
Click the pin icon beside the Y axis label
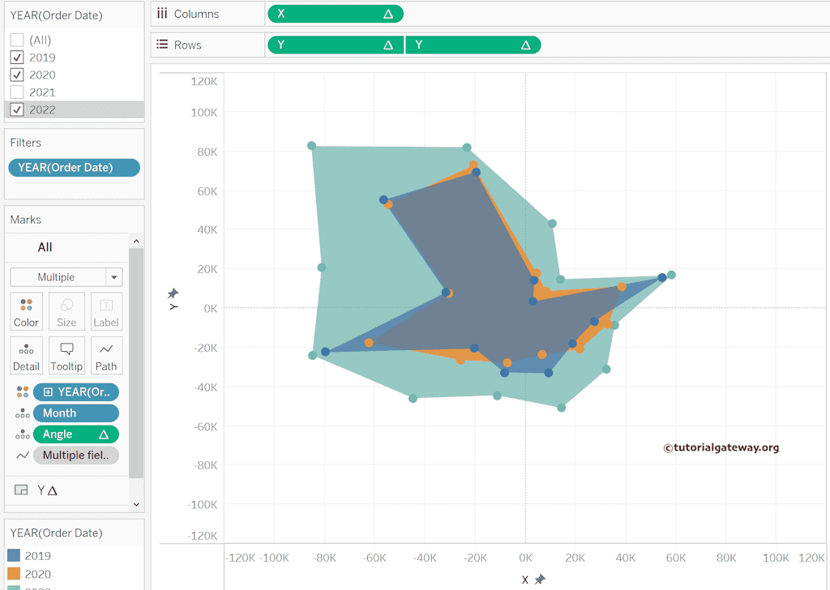point(173,293)
